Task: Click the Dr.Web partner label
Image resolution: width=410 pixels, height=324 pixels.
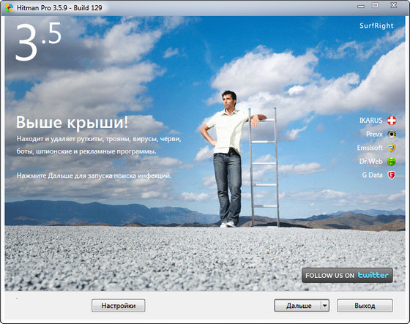Action: point(370,162)
